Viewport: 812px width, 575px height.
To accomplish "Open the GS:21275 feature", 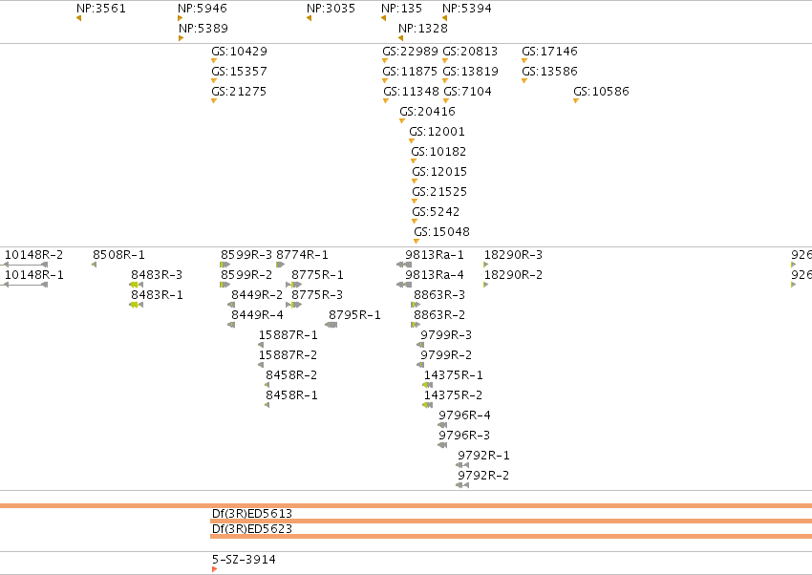I will (x=239, y=92).
